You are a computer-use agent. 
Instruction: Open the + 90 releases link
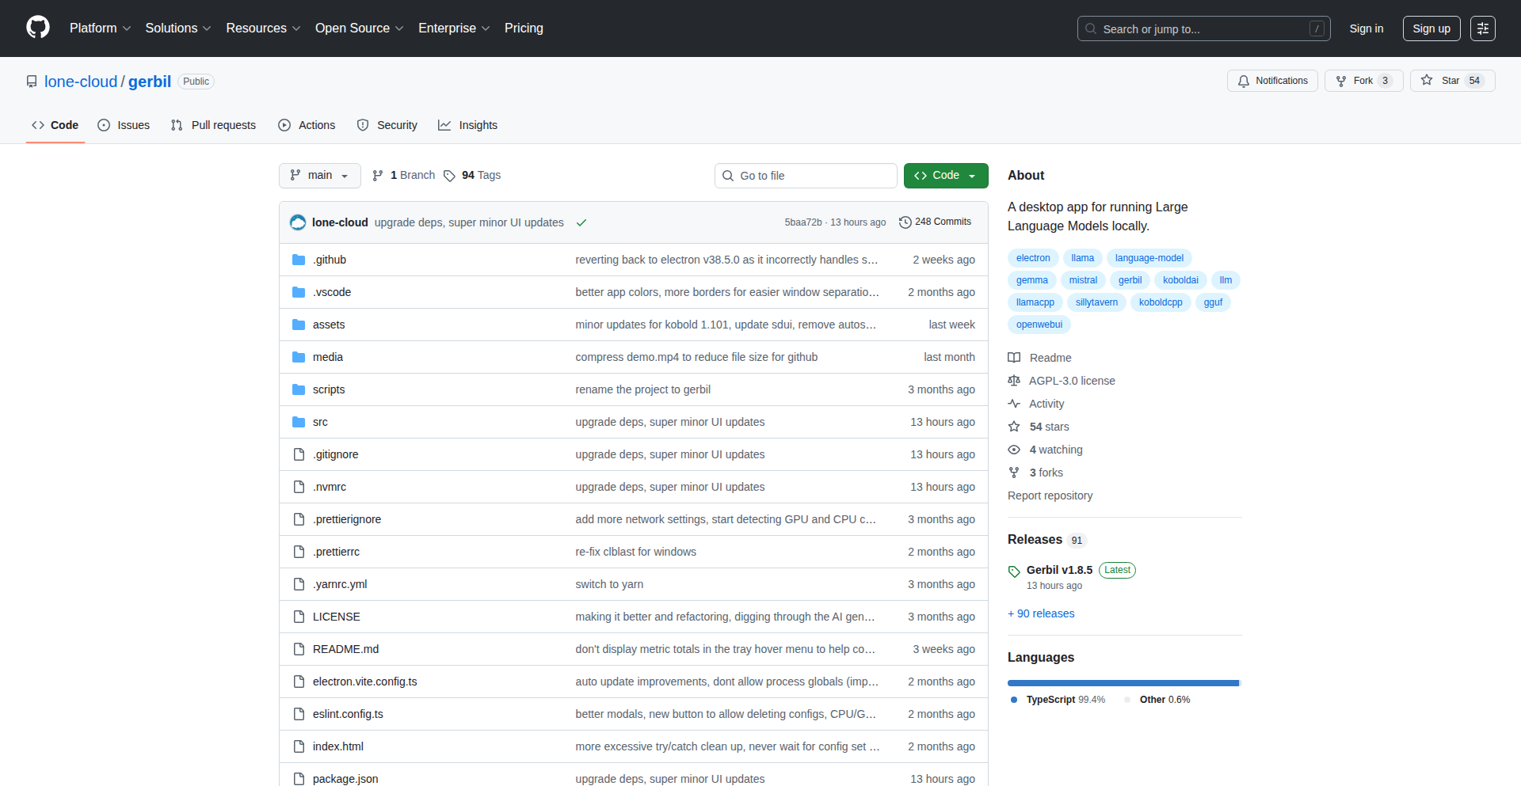1041,613
